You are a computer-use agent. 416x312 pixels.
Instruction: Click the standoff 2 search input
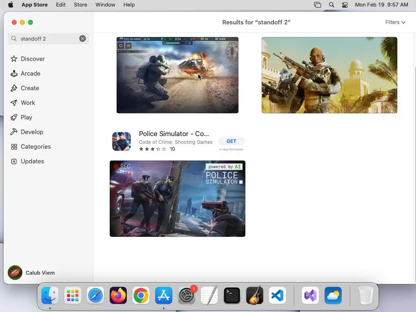[48, 39]
